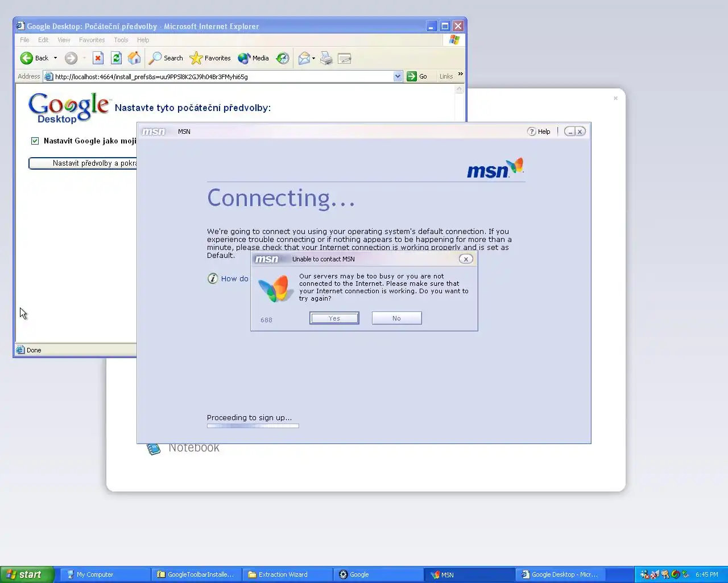Click the Edit icon in IE toolbar
This screenshot has width=728, height=583.
pyautogui.click(x=345, y=58)
